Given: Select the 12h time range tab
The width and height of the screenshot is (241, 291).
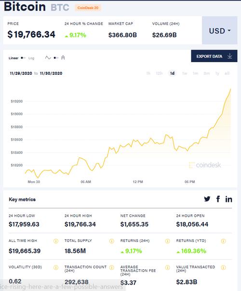Looking at the screenshot, I should pyautogui.click(x=159, y=74).
